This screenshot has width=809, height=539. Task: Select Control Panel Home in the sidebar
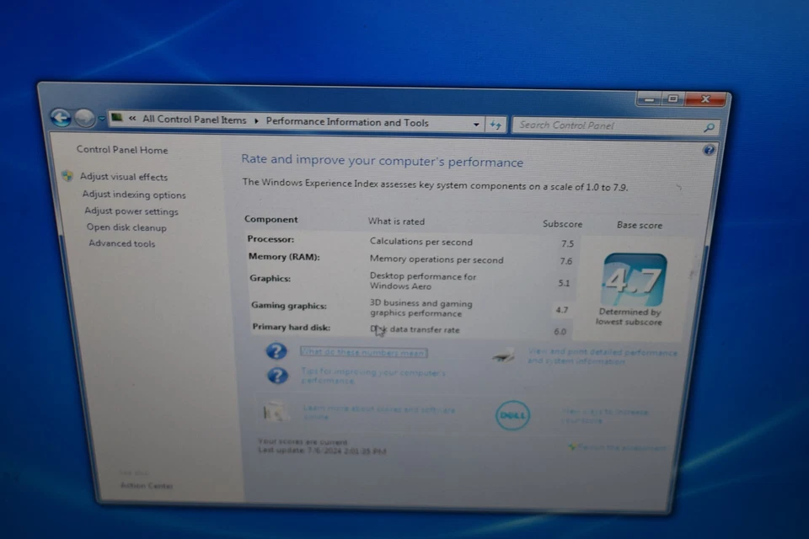point(121,149)
